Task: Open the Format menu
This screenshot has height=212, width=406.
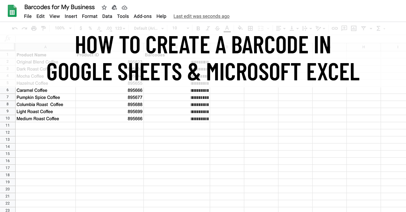Action: pyautogui.click(x=89, y=16)
